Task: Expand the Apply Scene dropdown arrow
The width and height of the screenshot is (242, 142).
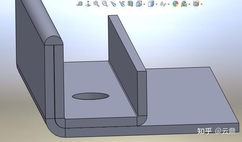Action: [x=190, y=4]
